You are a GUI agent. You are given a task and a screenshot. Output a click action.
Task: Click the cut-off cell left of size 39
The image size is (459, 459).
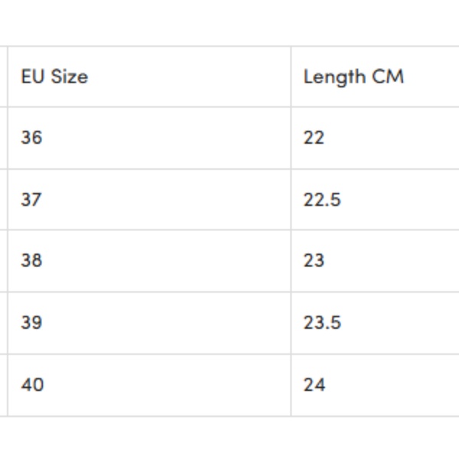pyautogui.click(x=3, y=323)
